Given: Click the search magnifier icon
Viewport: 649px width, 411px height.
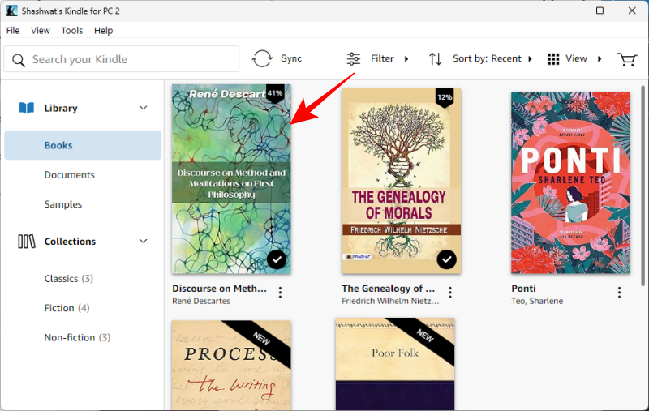Looking at the screenshot, I should (19, 60).
